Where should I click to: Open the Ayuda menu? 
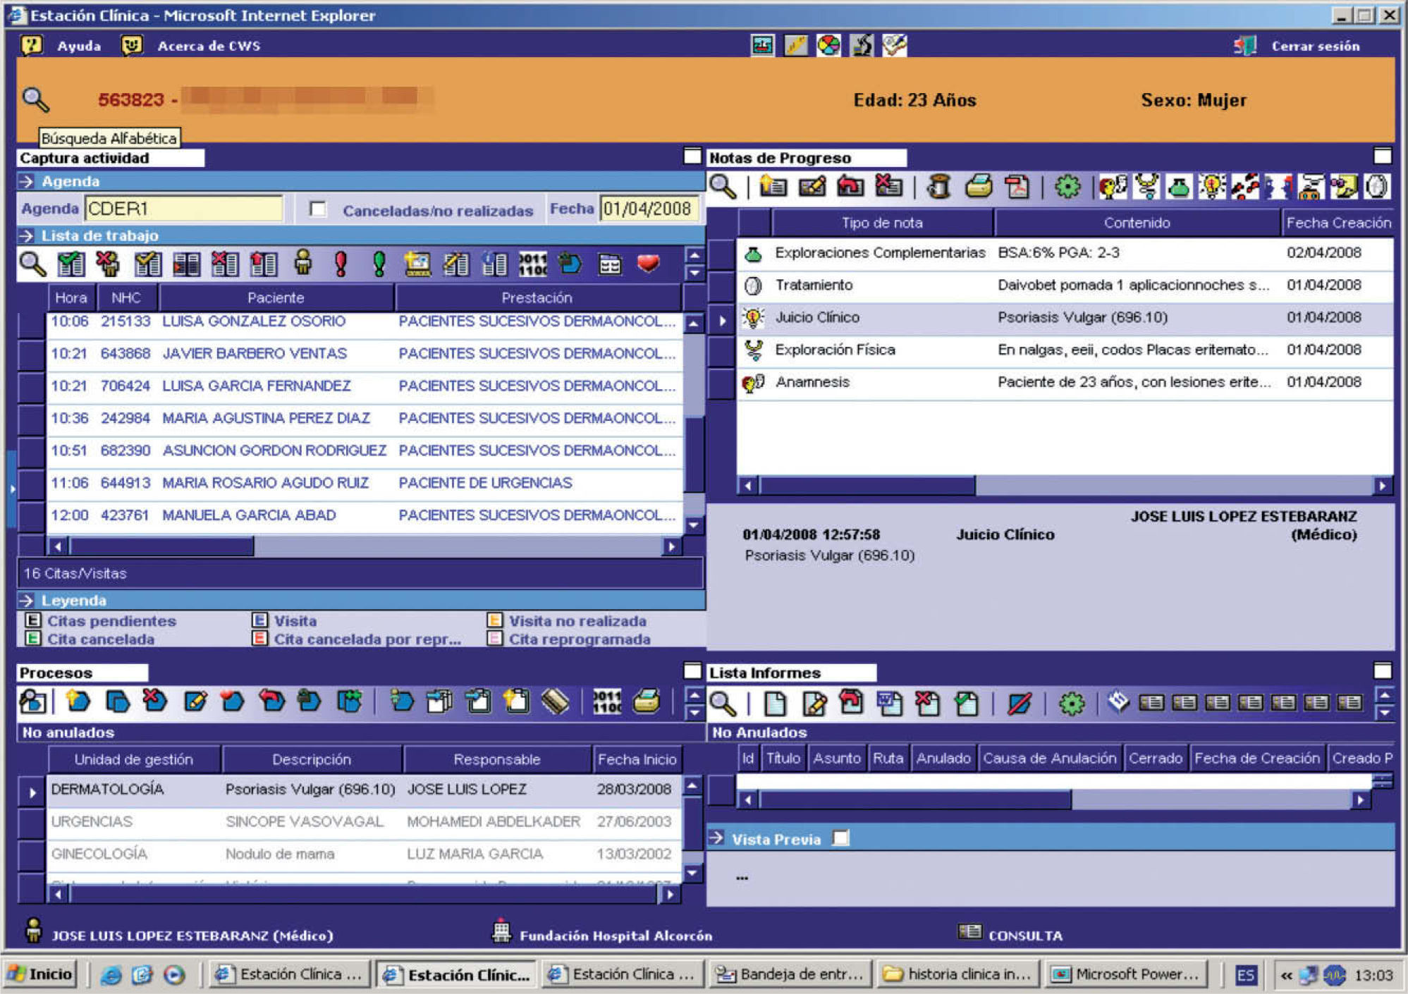(x=78, y=46)
